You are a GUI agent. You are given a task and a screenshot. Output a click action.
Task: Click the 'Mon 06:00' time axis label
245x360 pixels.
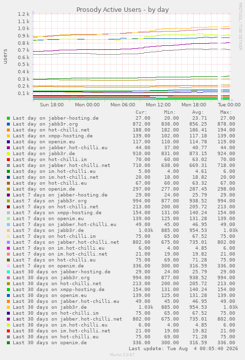pyautogui.click(x=123, y=105)
